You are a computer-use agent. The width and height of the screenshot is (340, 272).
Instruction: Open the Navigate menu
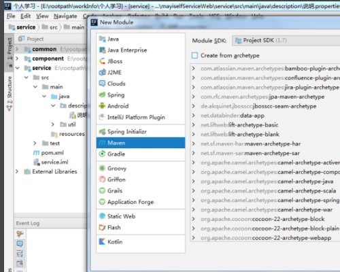pos(65,16)
